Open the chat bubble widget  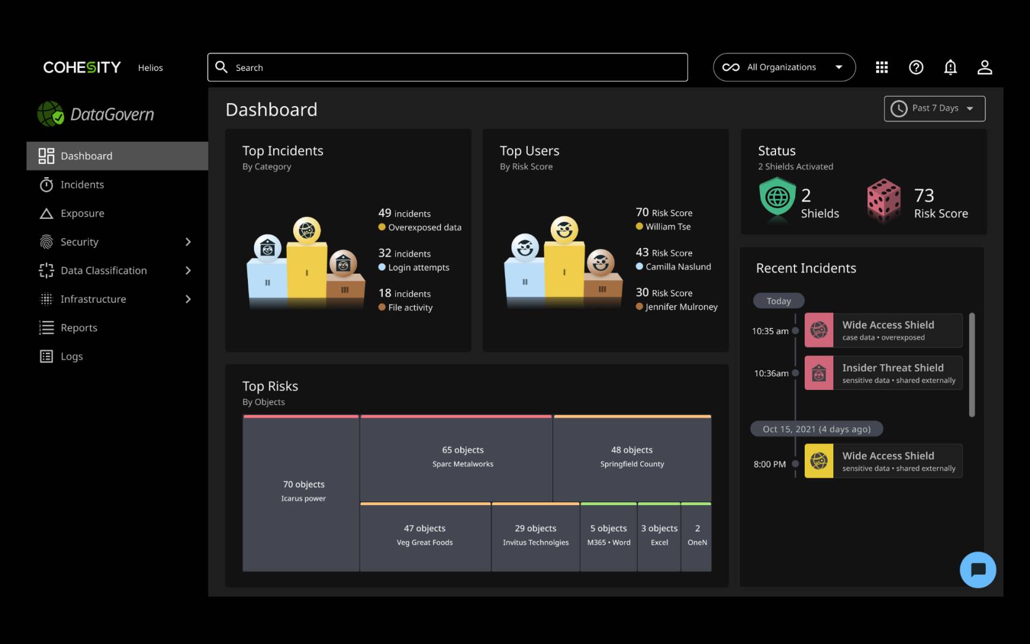tap(977, 569)
